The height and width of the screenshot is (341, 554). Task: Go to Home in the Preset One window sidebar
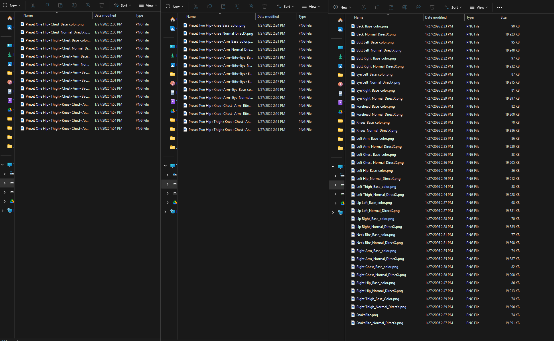click(x=10, y=18)
